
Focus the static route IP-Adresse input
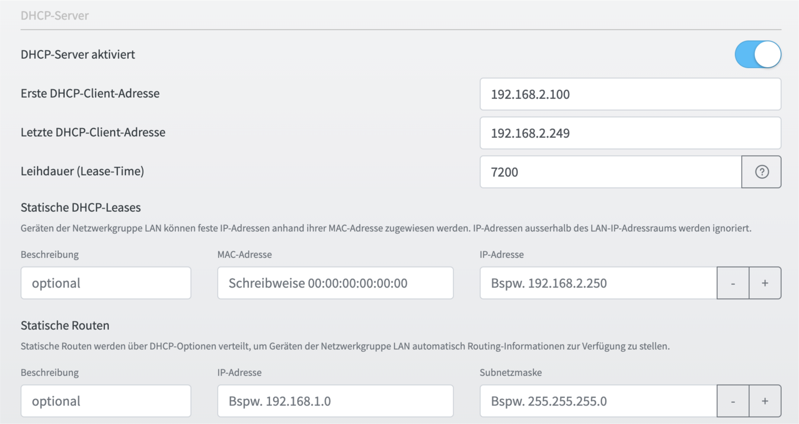point(335,401)
